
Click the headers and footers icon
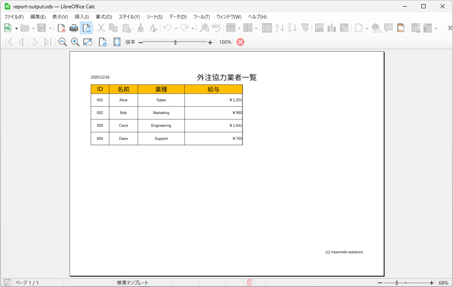[401, 28]
